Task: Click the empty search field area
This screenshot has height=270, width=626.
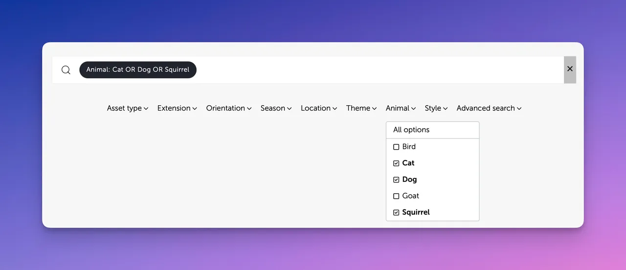Action: point(377,69)
